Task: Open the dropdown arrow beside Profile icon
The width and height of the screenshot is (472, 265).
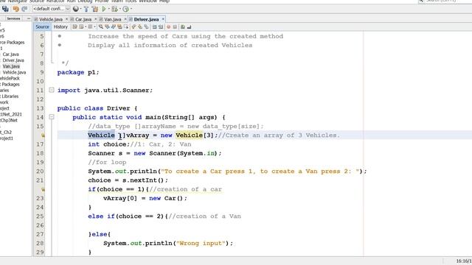Action: (x=131, y=9)
